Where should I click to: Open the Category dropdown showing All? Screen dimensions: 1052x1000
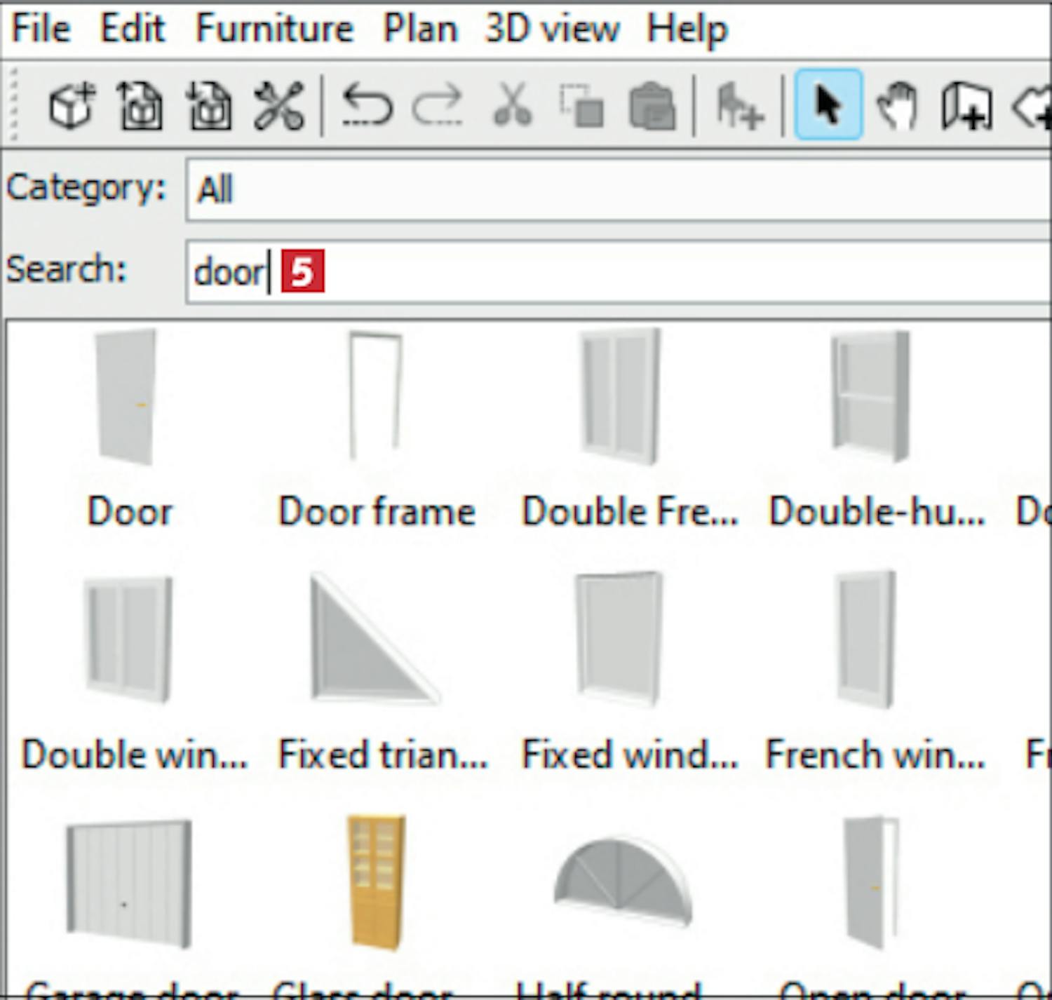coord(619,189)
